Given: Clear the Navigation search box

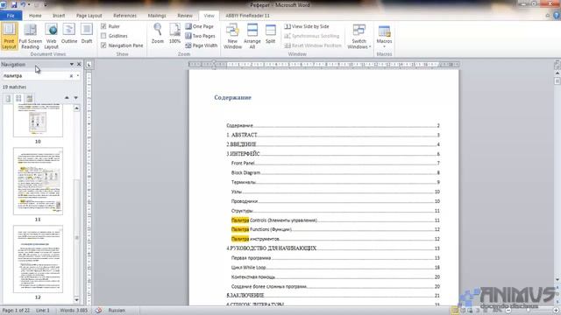Looking at the screenshot, I should click(71, 76).
